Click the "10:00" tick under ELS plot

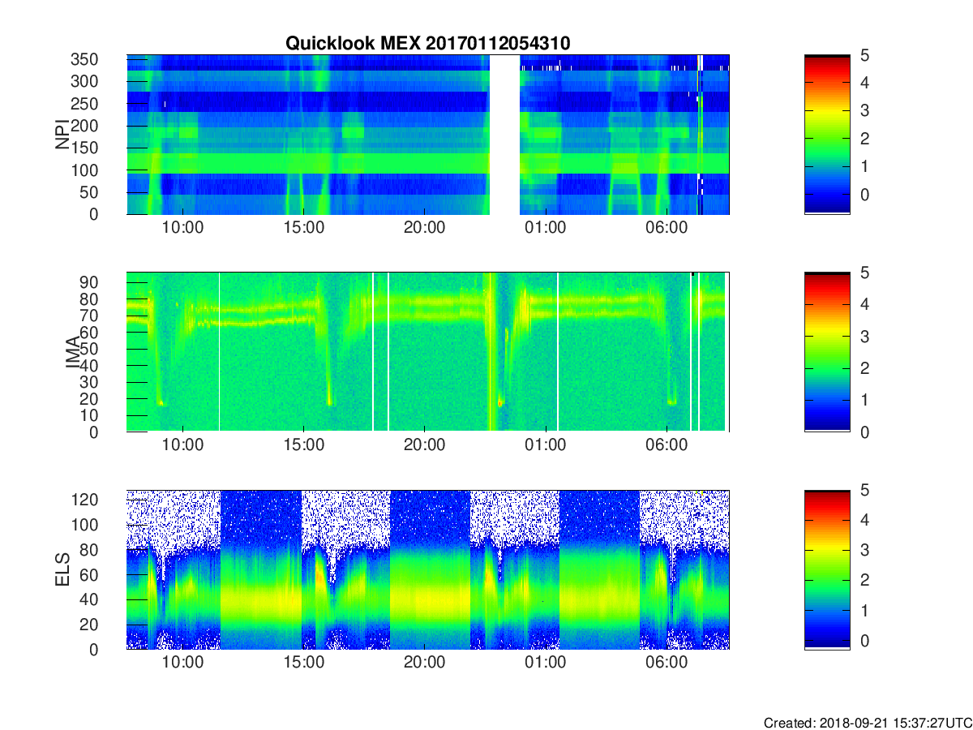[183, 662]
